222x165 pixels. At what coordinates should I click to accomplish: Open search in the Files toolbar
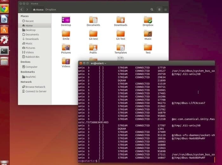pyautogui.click(x=152, y=9)
